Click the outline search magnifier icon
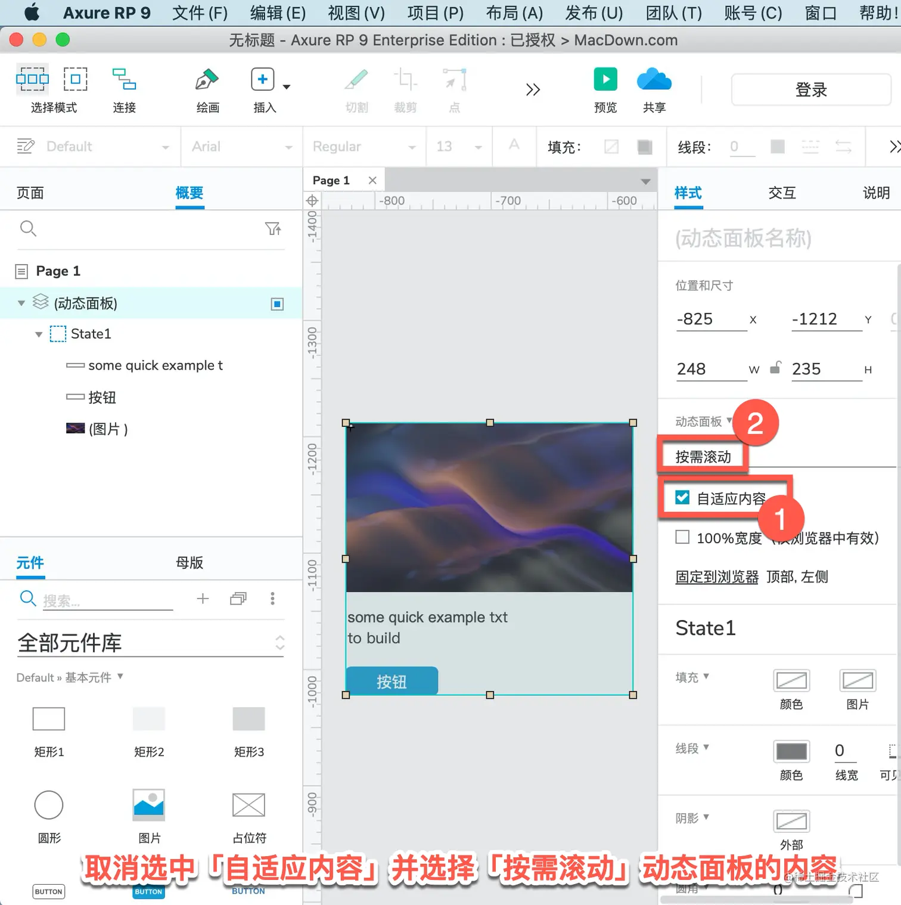The image size is (901, 905). [28, 228]
